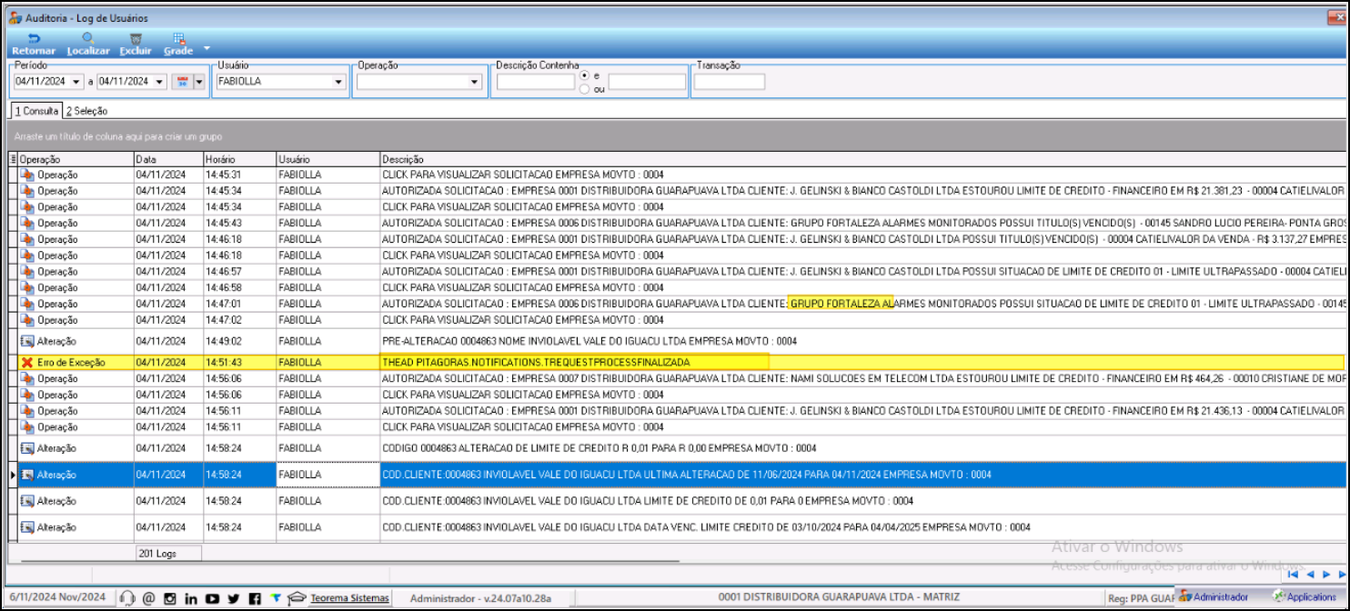Open the start date dropdown in Período
1350x611 pixels.
tap(76, 82)
